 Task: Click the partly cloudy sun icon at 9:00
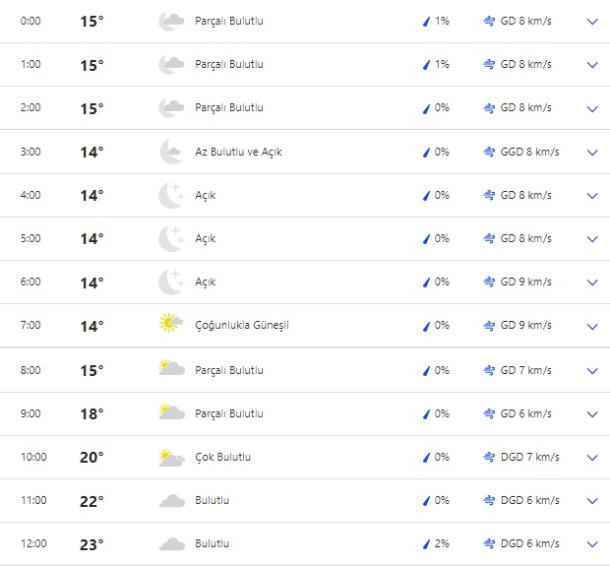click(171, 413)
